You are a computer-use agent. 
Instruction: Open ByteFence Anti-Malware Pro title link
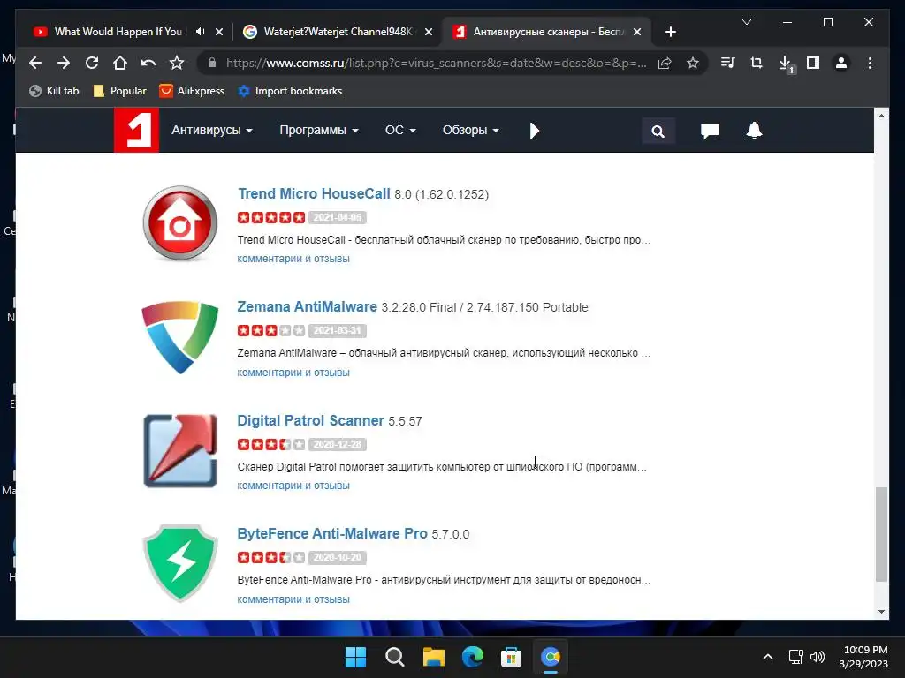332,533
